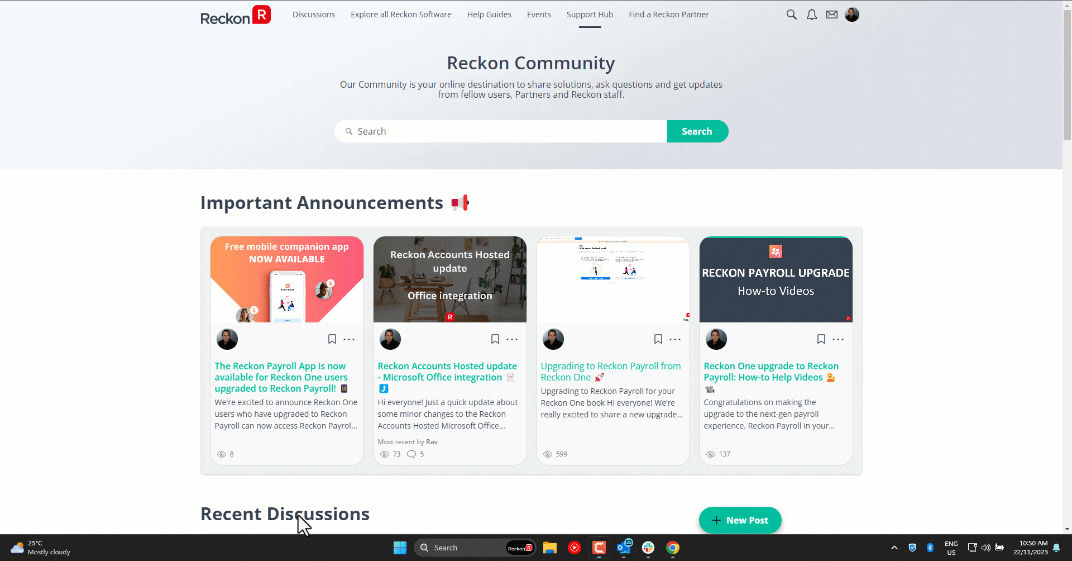Switch the ENG US input language
The width and height of the screenshot is (1072, 561).
[951, 548]
